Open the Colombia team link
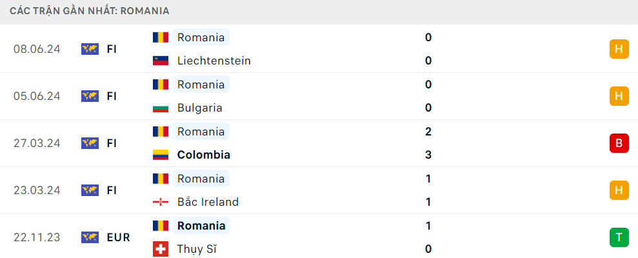 [x=204, y=155]
